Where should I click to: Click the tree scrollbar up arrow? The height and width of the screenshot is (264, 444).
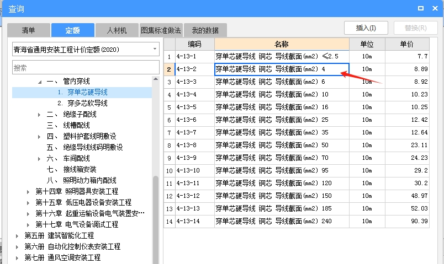click(156, 79)
